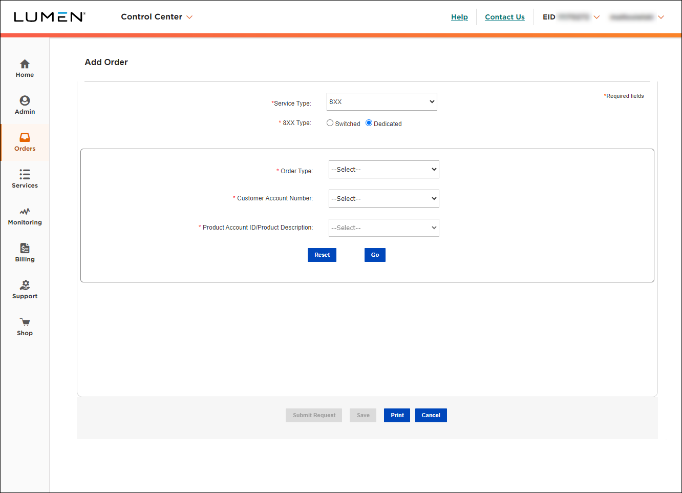The width and height of the screenshot is (682, 493).
Task: Click Product Account ID/Product Description label
Action: click(255, 227)
